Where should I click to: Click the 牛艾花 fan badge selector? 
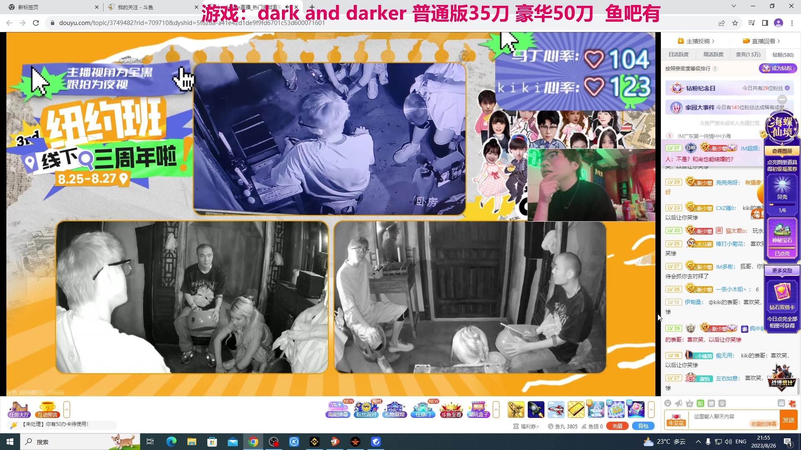676,420
